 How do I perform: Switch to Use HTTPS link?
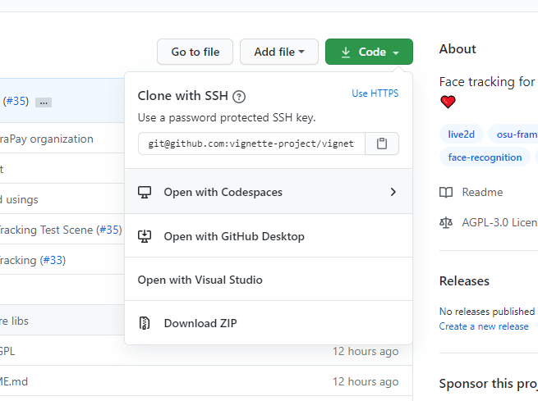(375, 93)
